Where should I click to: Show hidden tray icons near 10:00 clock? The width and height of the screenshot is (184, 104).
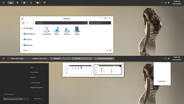pyautogui.click(x=162, y=3)
